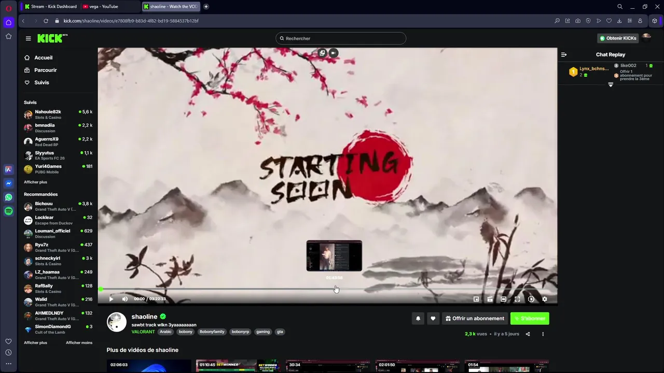This screenshot has width=664, height=373.
Task: Select the Arabic tag
Action: point(165,332)
